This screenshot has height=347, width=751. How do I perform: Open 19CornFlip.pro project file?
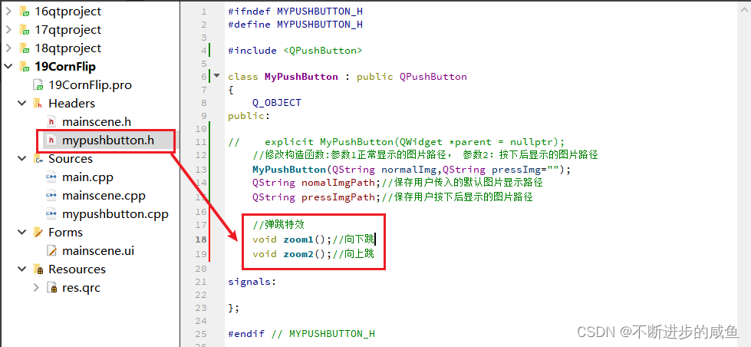[90, 85]
